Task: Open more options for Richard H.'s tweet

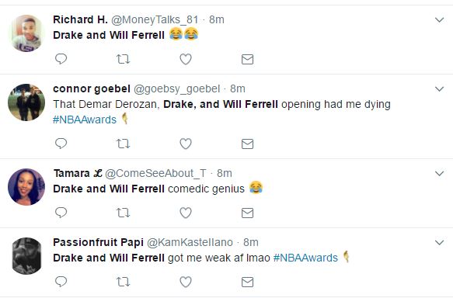Action: (x=440, y=19)
